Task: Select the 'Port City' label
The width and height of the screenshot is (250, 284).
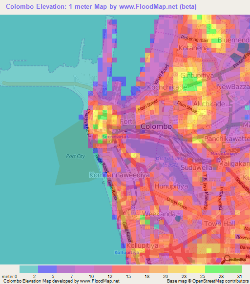Action: tap(75, 156)
